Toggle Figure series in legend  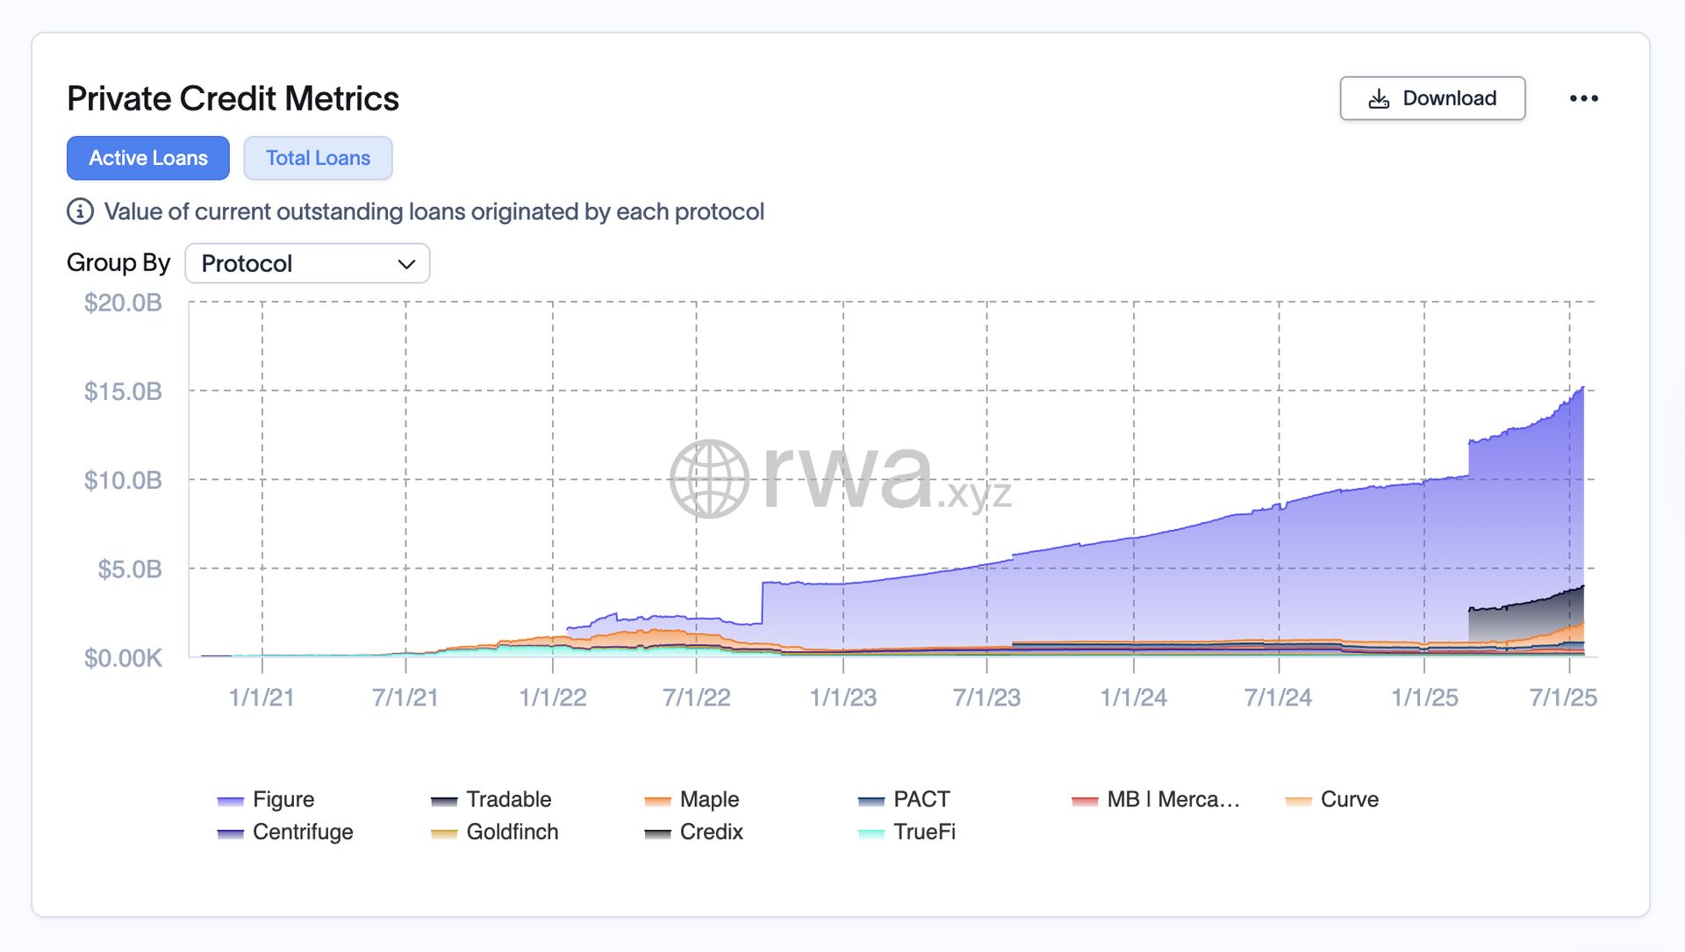pyautogui.click(x=283, y=799)
